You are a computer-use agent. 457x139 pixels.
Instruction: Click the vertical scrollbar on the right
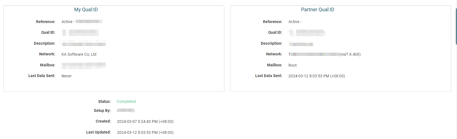[456, 26]
